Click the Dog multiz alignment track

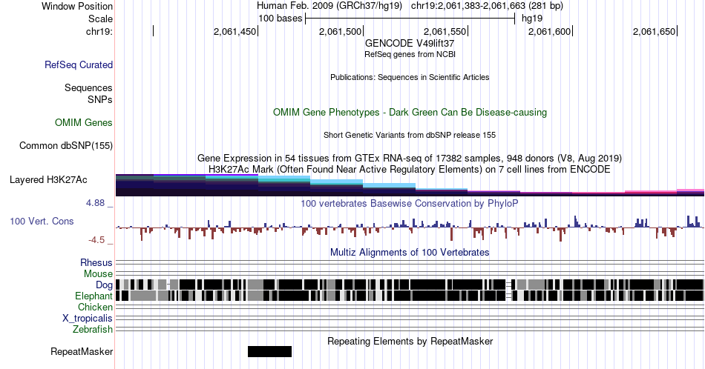tap(410, 285)
